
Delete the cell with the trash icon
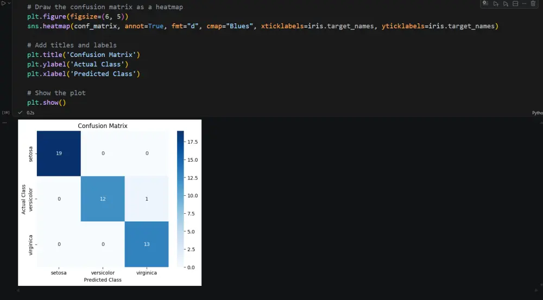pos(533,3)
